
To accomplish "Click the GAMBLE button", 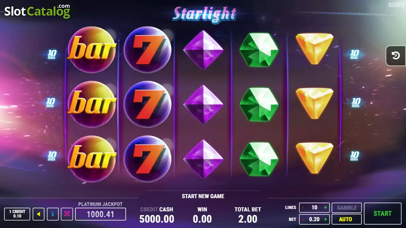I will pos(347,208).
